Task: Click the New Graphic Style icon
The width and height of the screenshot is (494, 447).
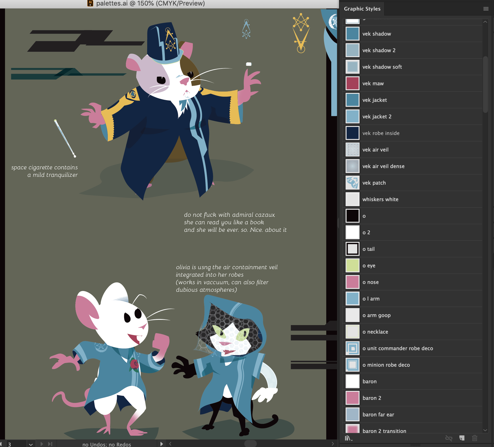Action: 462,438
